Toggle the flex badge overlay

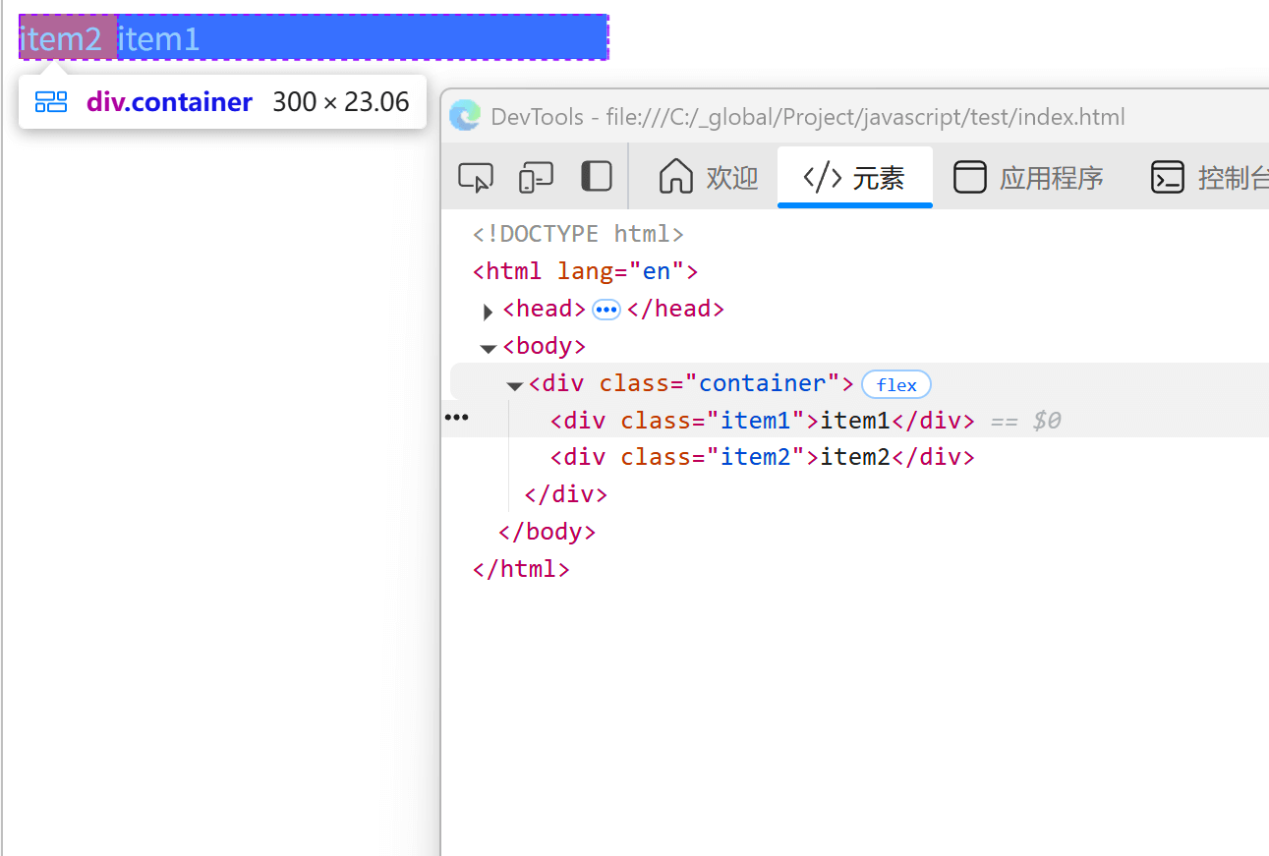(895, 384)
